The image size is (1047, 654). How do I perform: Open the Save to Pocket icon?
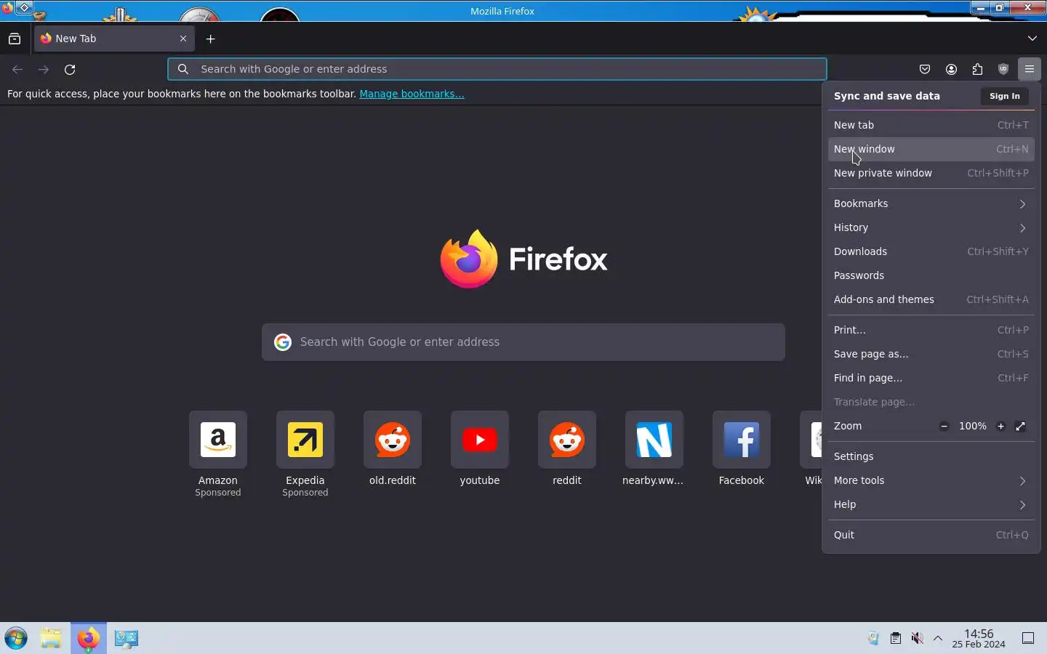(925, 69)
